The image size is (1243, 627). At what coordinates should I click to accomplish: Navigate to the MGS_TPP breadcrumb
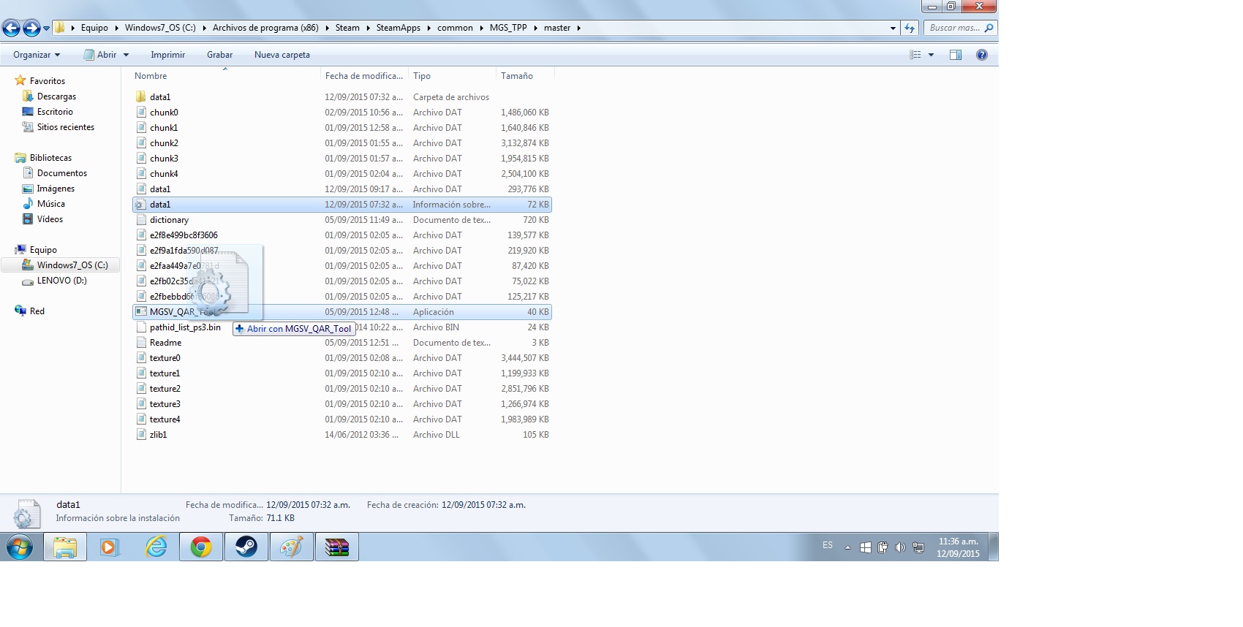pos(508,28)
